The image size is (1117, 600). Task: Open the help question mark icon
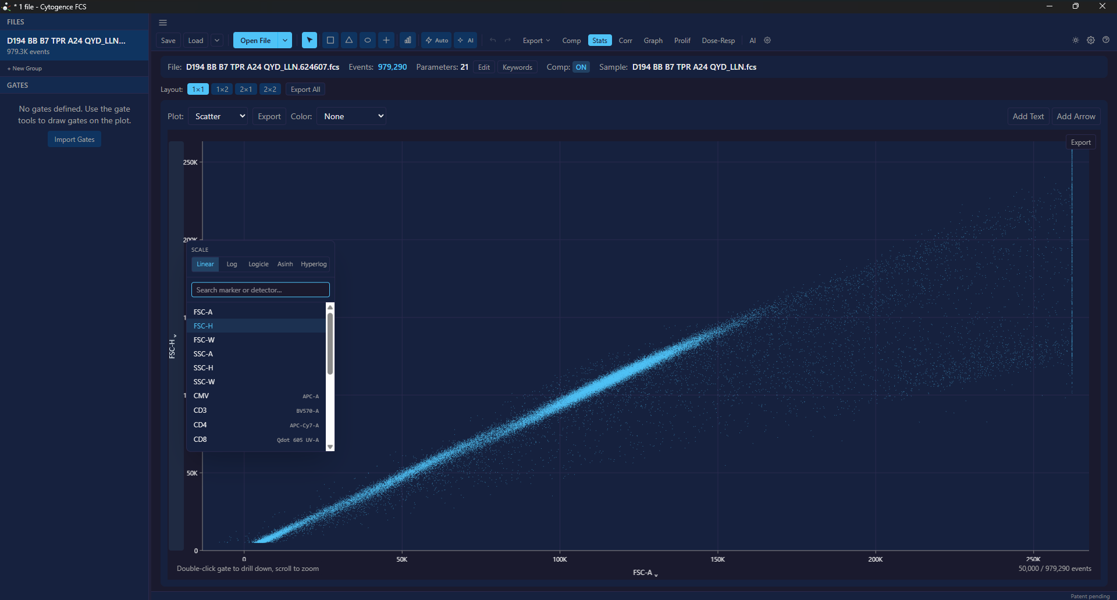pyautogui.click(x=1106, y=40)
